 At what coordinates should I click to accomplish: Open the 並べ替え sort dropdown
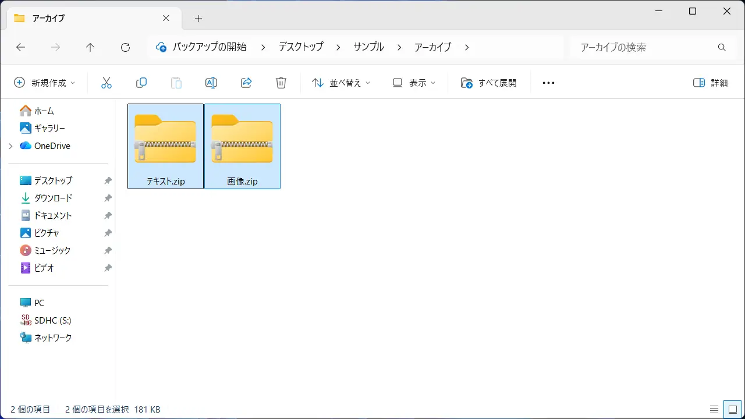(x=341, y=83)
